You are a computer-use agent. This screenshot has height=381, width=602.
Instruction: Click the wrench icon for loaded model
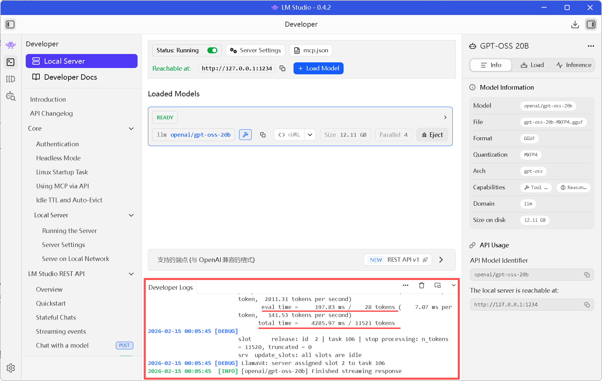tap(245, 135)
